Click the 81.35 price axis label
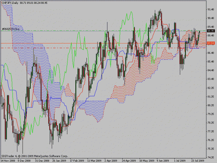The image size is (217, 163). pyautogui.click(x=211, y=97)
